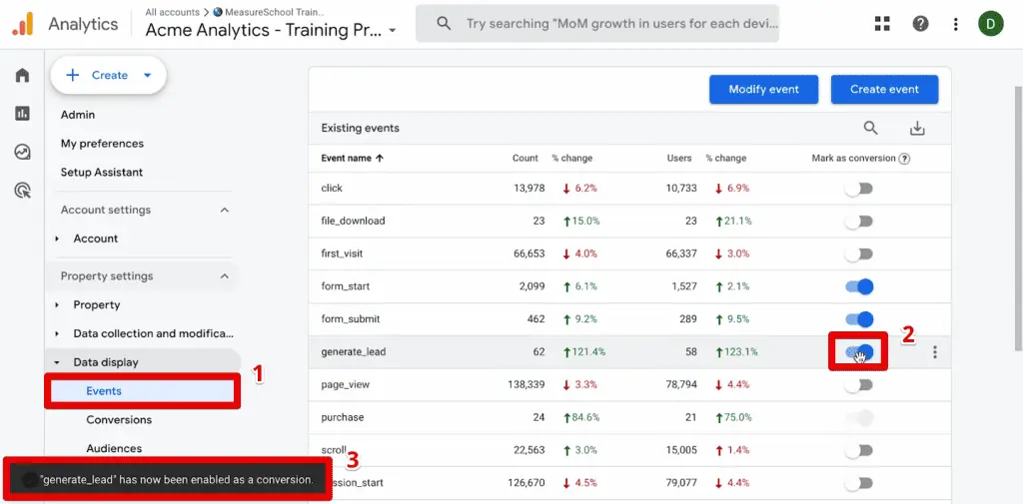This screenshot has width=1023, height=504.
Task: Open the Reports bar chart icon
Action: (22, 114)
